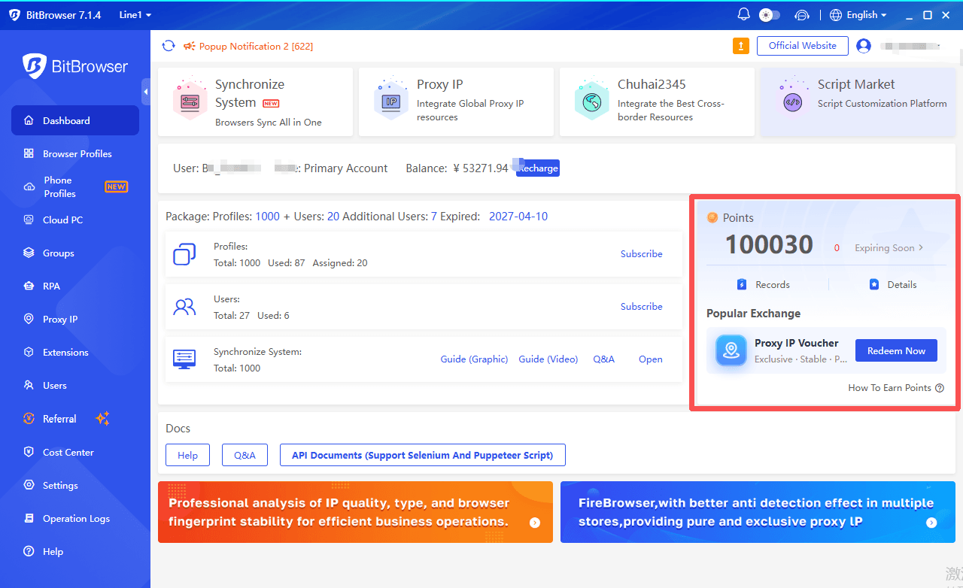Click the BitBrowser logo in sidebar
This screenshot has width=963, height=588.
coord(75,66)
